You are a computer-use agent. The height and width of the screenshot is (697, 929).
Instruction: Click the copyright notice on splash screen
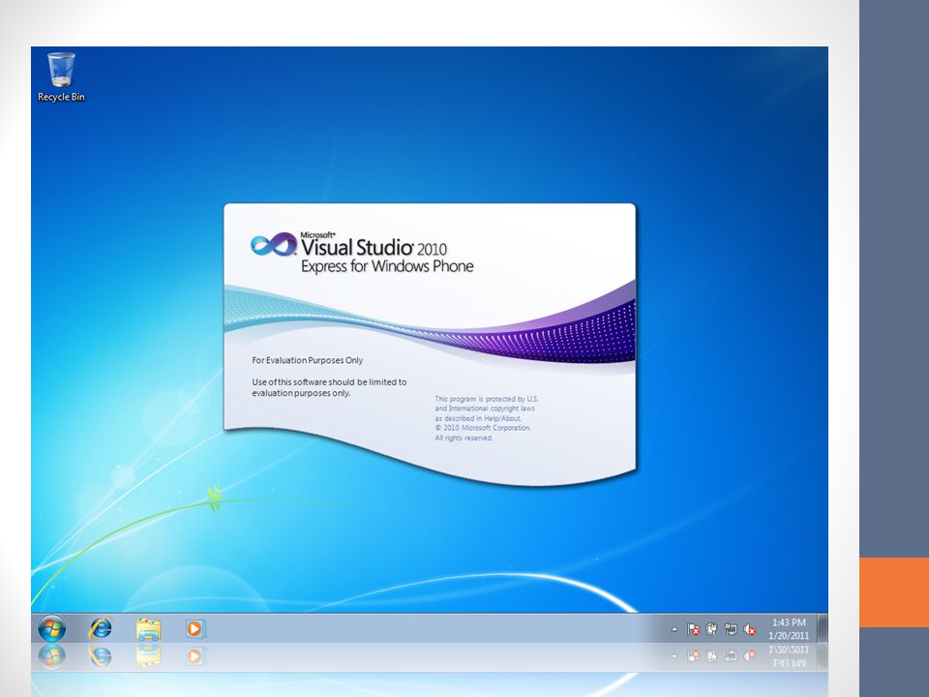tap(487, 418)
